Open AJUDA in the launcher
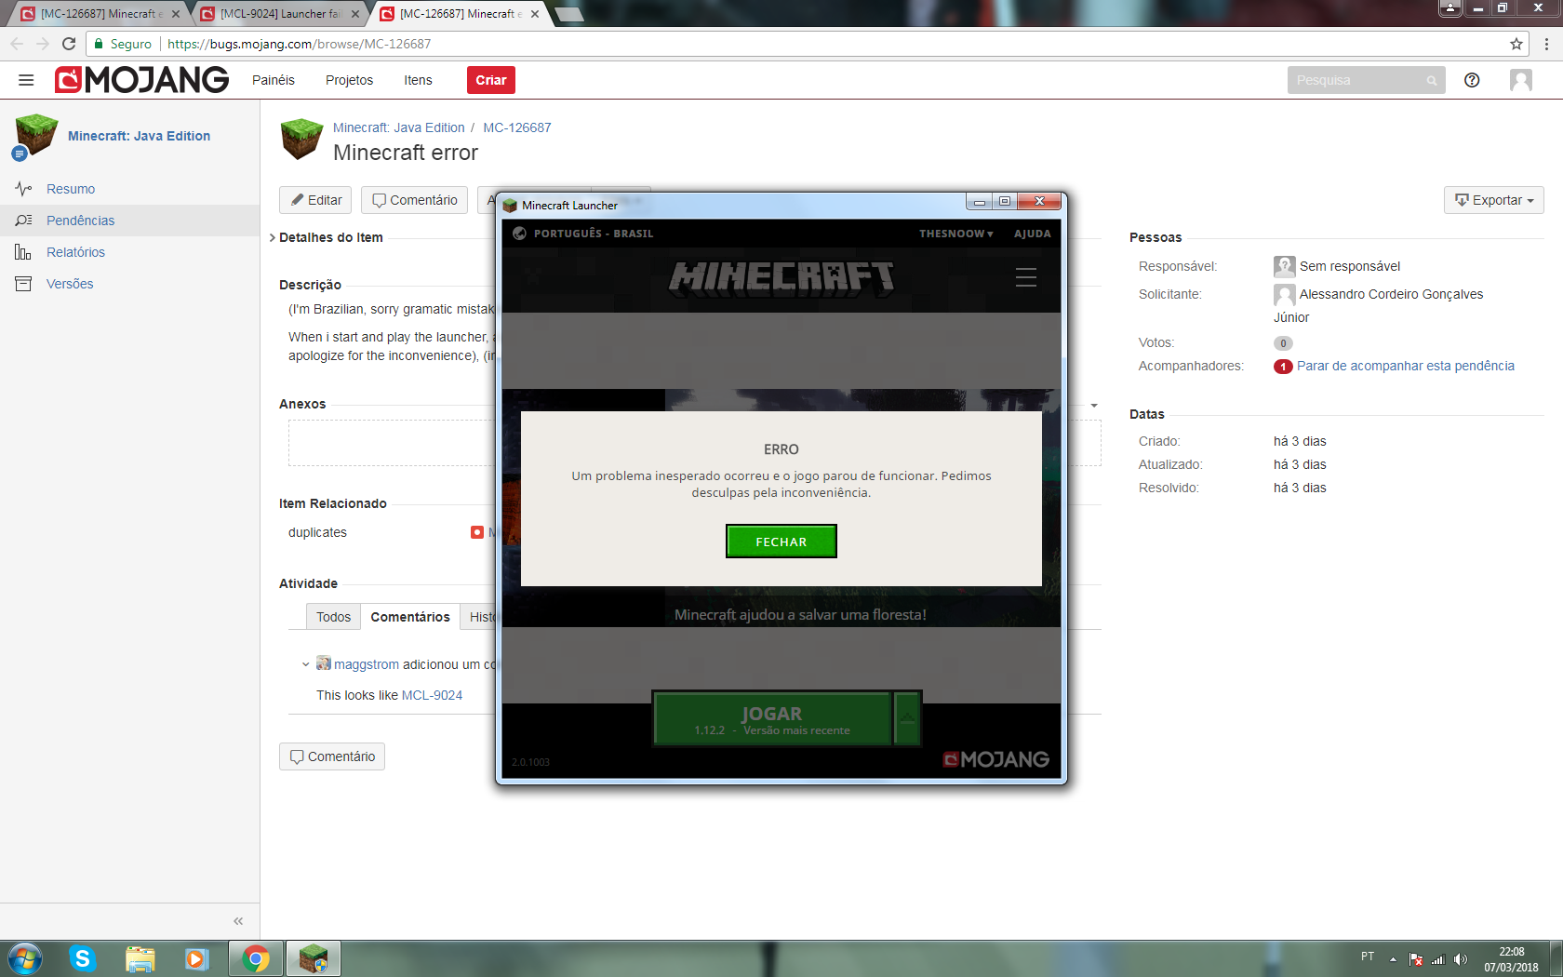This screenshot has height=977, width=1563. pyautogui.click(x=1033, y=234)
